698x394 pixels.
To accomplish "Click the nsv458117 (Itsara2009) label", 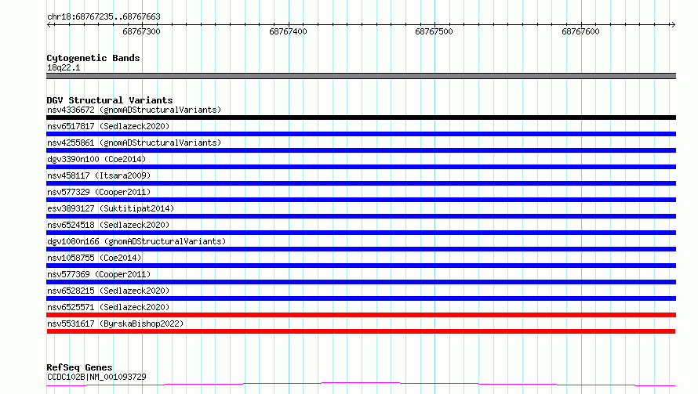I will (x=99, y=175).
